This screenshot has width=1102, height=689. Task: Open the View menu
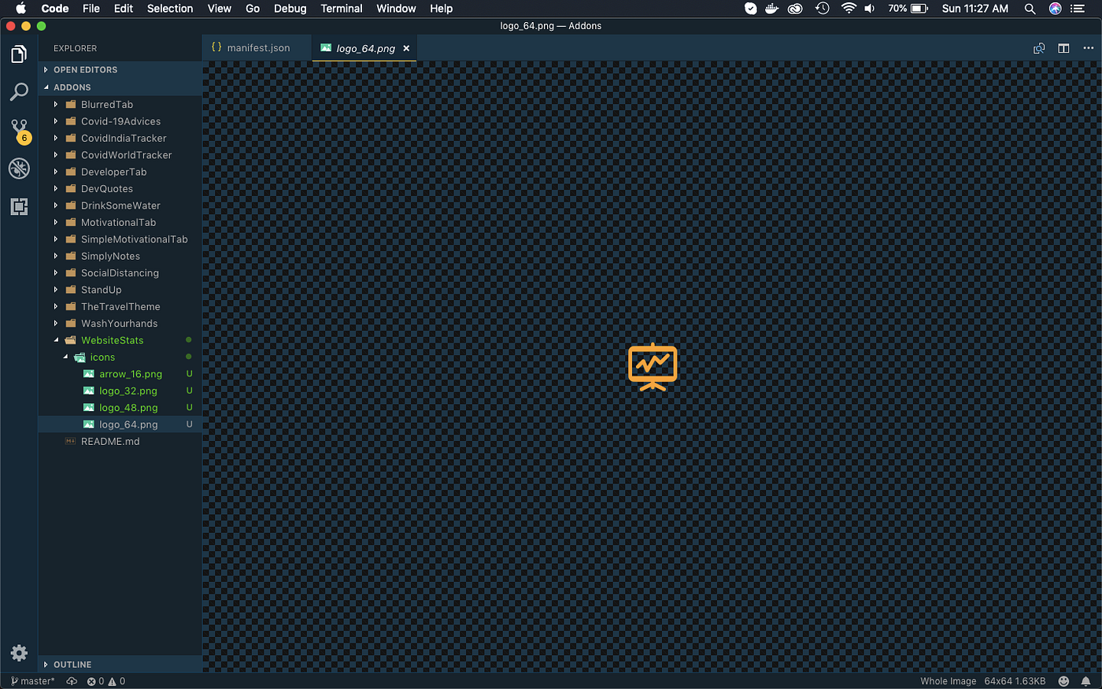[x=220, y=9]
